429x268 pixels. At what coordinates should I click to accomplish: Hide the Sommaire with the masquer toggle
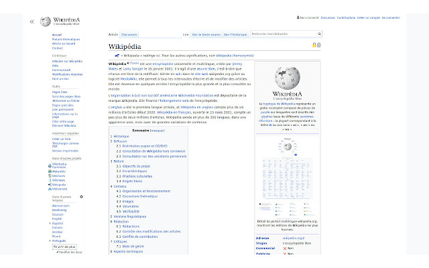(x=158, y=131)
